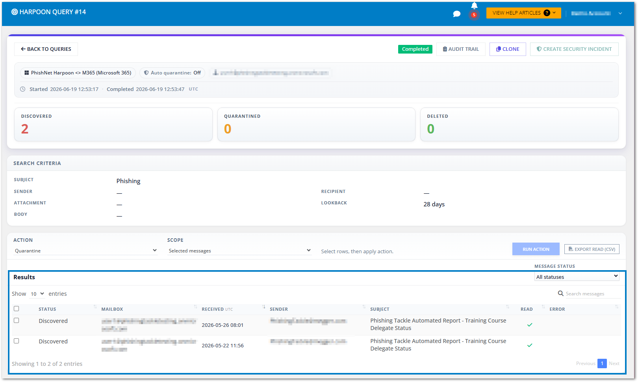
Task: Focus the Search messages field
Action: pos(592,294)
